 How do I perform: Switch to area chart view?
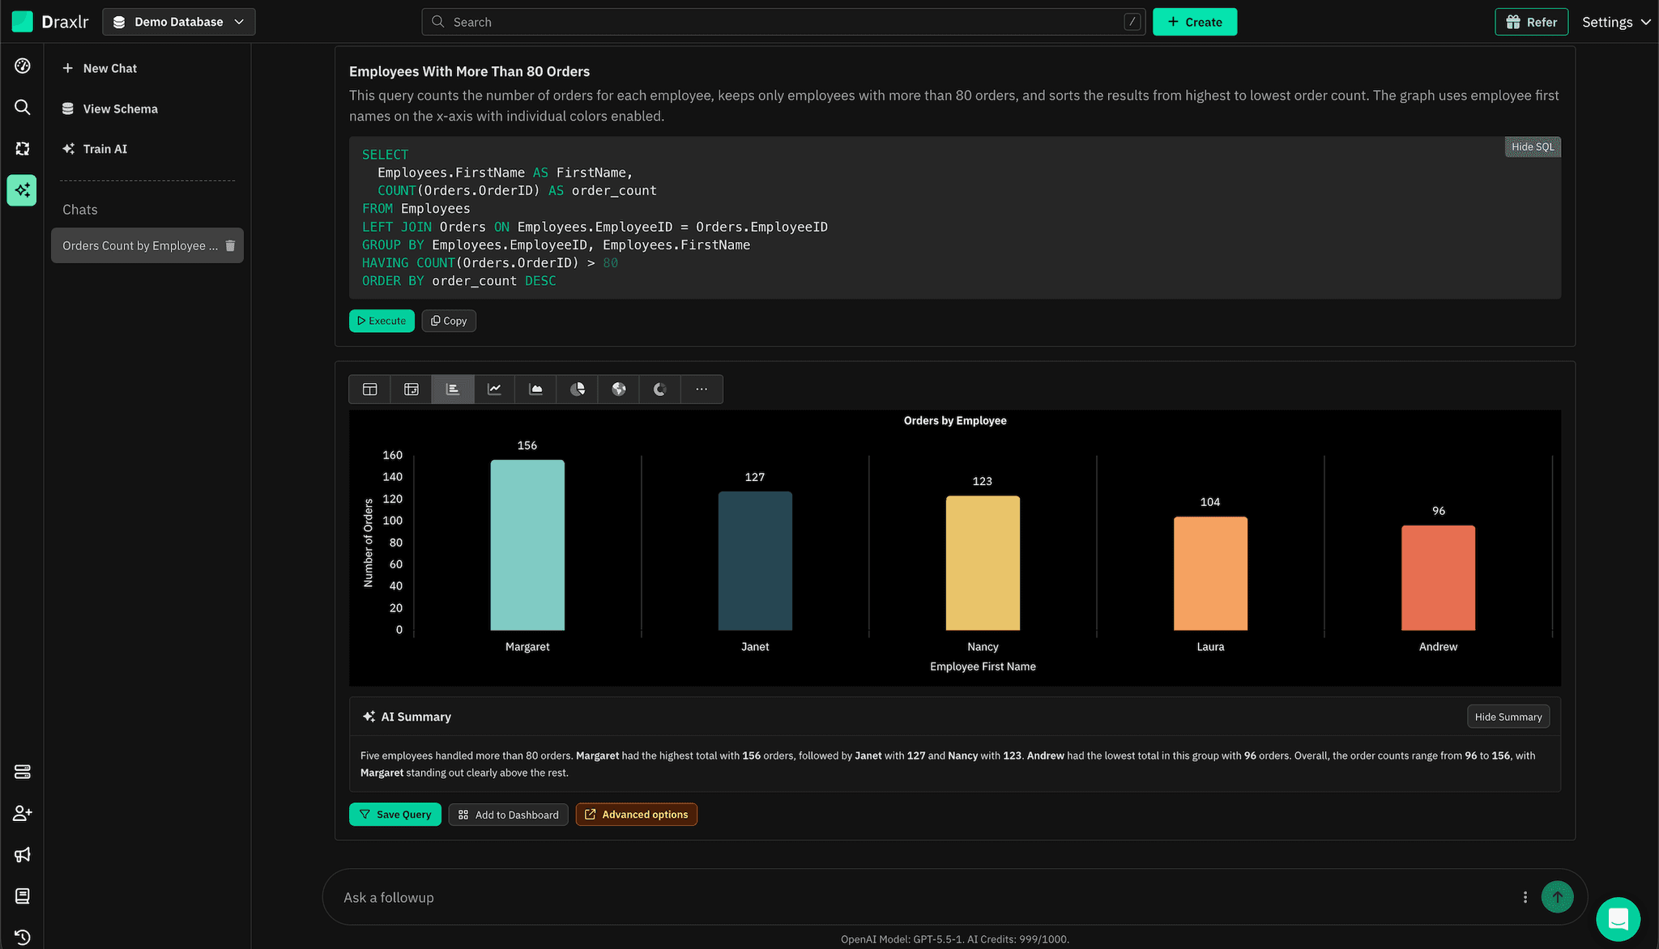536,389
